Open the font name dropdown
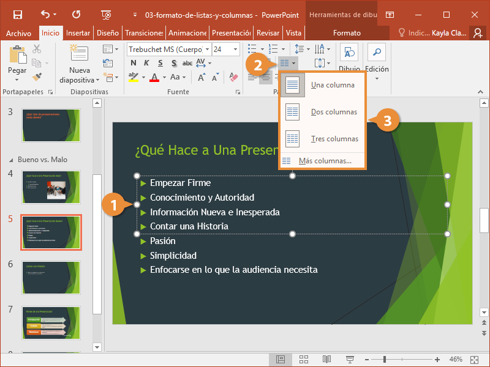Image resolution: width=490 pixels, height=367 pixels. [x=207, y=49]
